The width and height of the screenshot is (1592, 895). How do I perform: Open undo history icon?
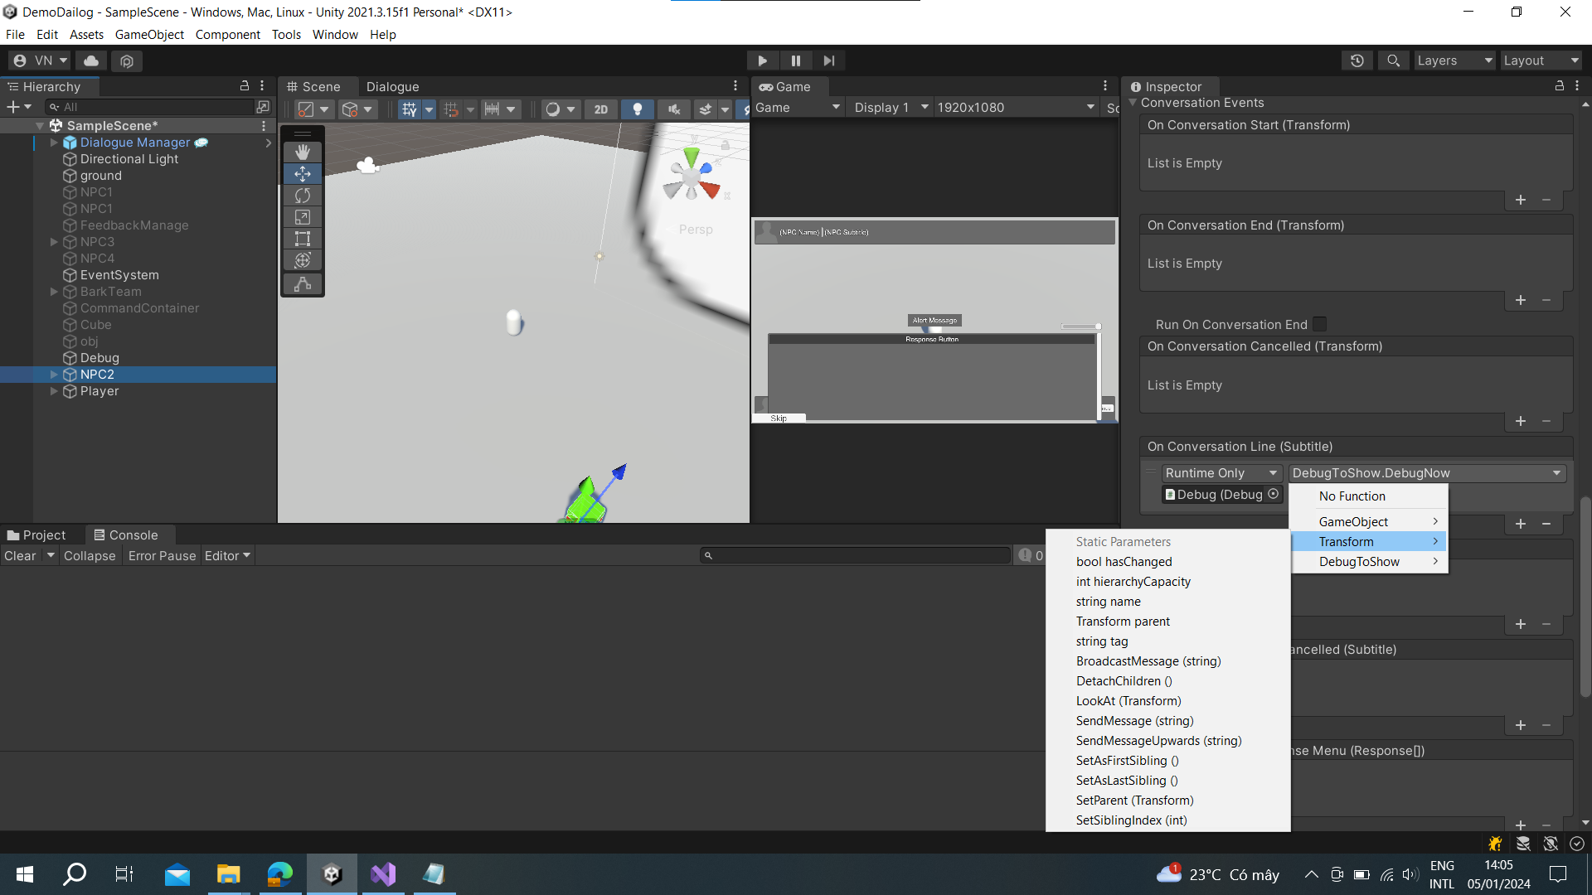point(1357,60)
